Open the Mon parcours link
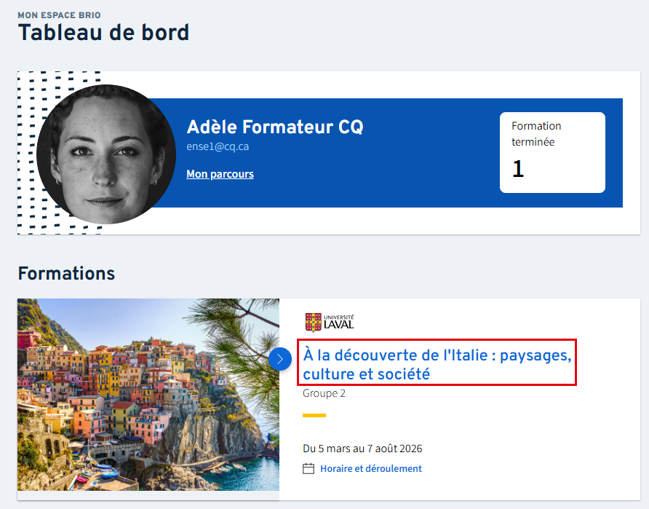 [220, 174]
